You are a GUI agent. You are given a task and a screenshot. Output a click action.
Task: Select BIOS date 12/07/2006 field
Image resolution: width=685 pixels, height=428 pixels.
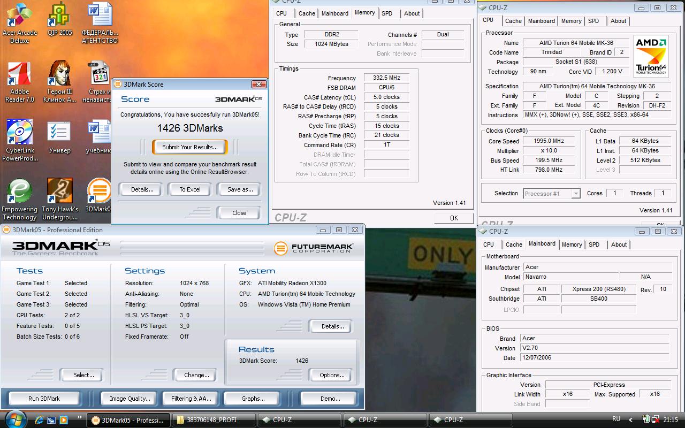coord(593,358)
